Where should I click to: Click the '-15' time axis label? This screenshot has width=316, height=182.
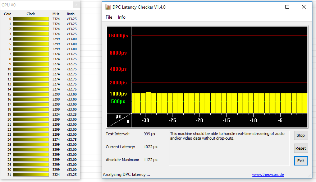(x=226, y=120)
